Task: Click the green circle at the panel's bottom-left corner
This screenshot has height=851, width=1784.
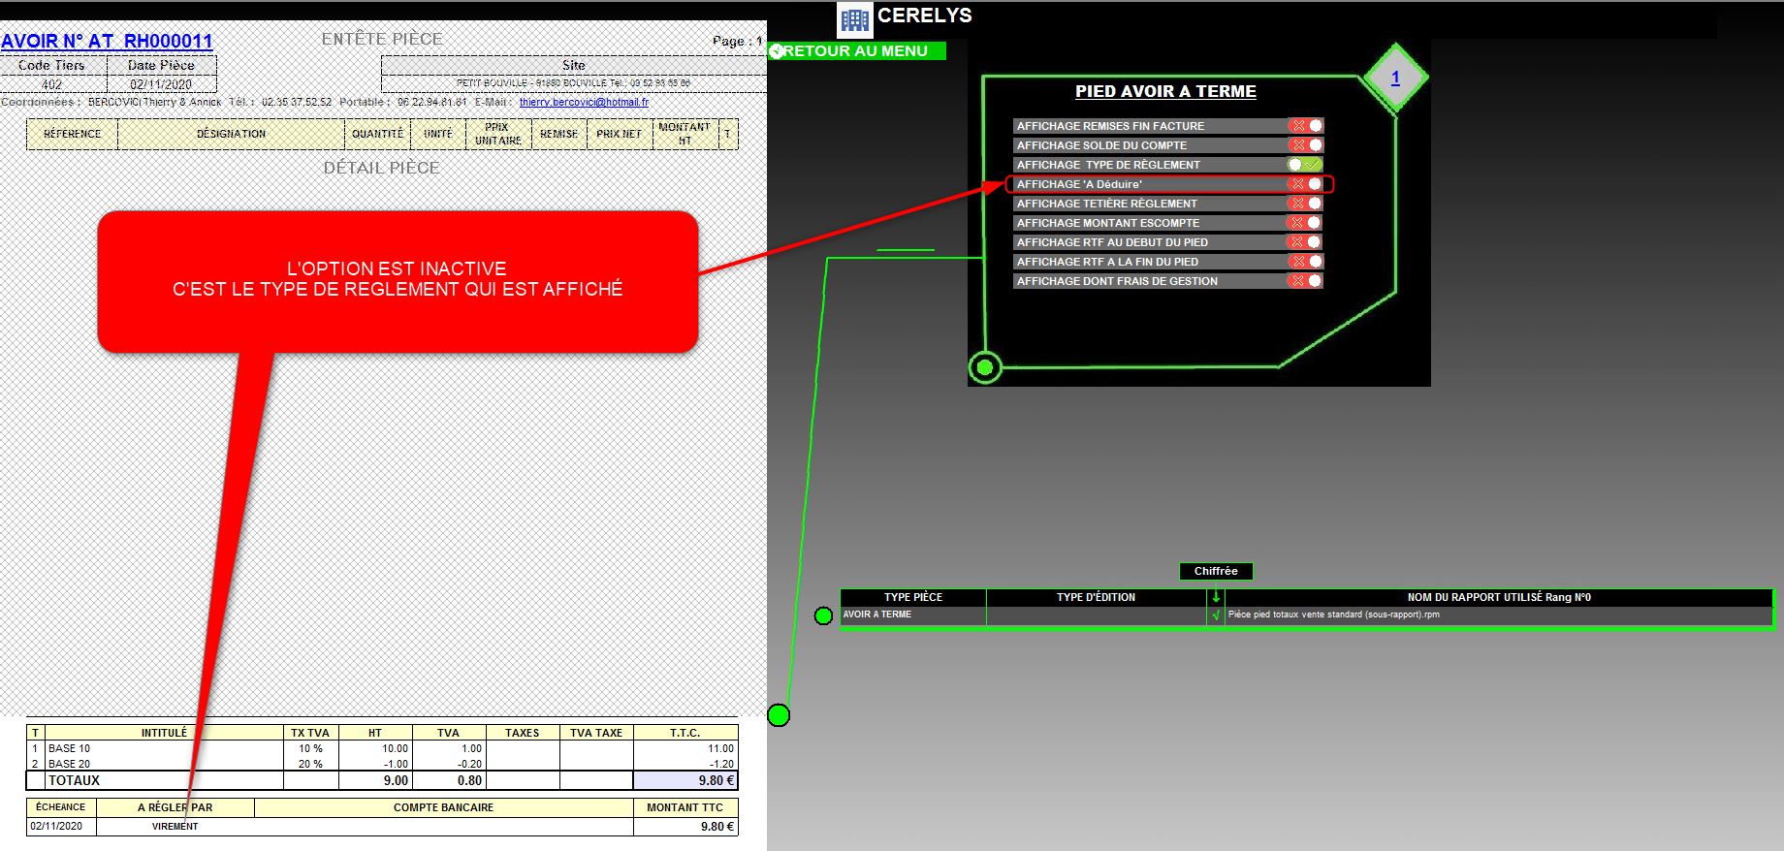Action: click(x=985, y=367)
